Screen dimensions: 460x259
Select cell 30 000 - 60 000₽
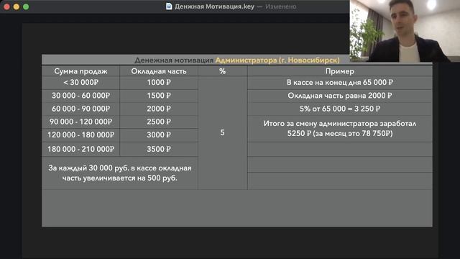[80, 96]
